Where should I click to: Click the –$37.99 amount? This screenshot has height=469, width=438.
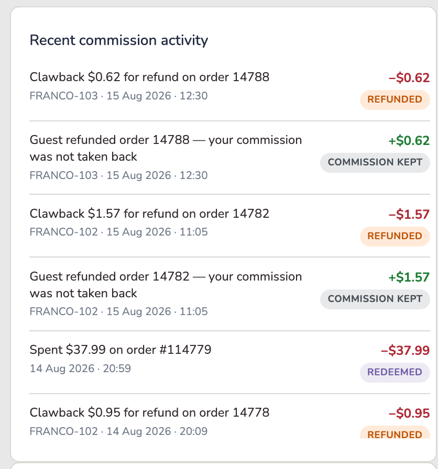[405, 351]
